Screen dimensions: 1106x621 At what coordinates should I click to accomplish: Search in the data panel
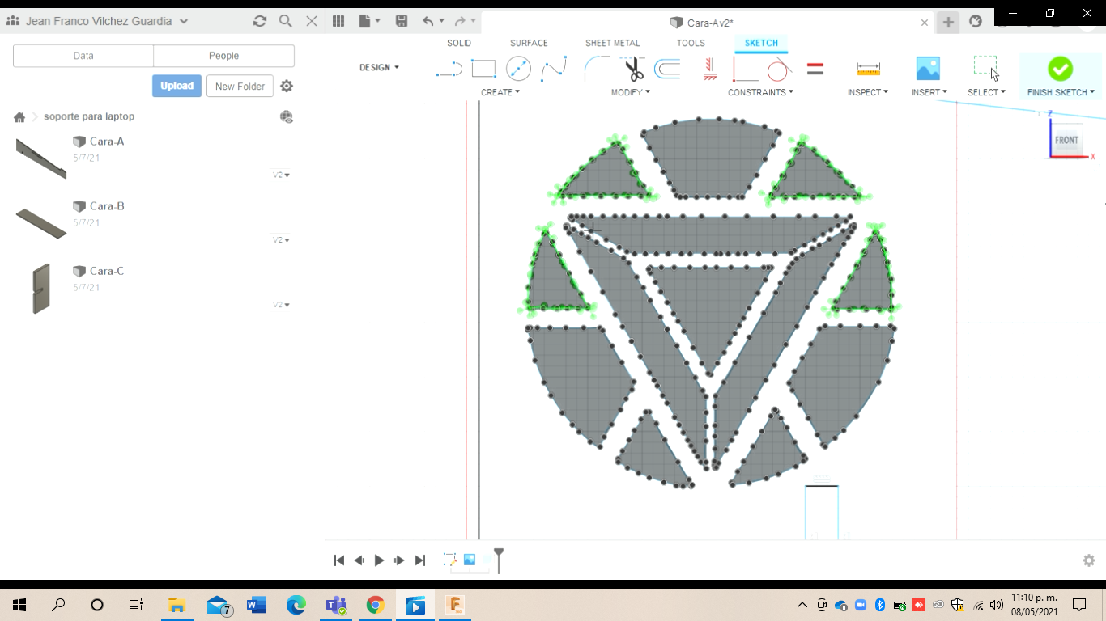point(286,21)
